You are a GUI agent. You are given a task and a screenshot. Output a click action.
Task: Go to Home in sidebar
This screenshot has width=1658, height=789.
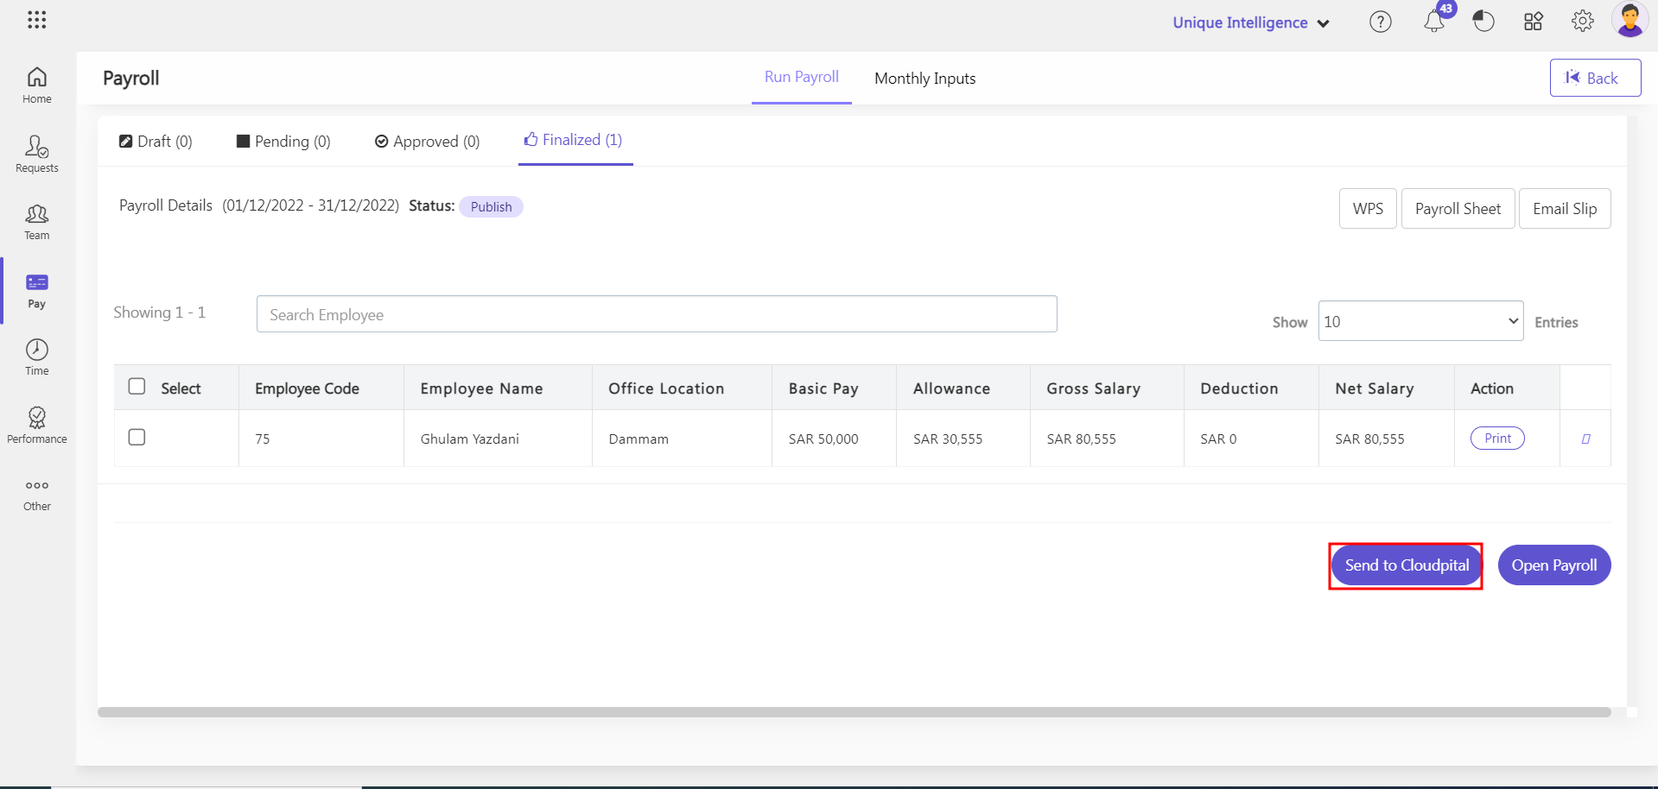point(37,85)
